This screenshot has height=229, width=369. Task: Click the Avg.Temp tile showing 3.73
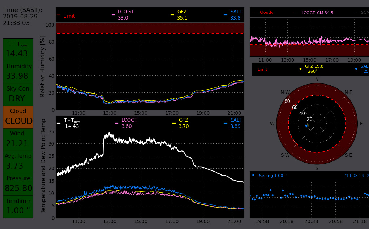(x=18, y=162)
